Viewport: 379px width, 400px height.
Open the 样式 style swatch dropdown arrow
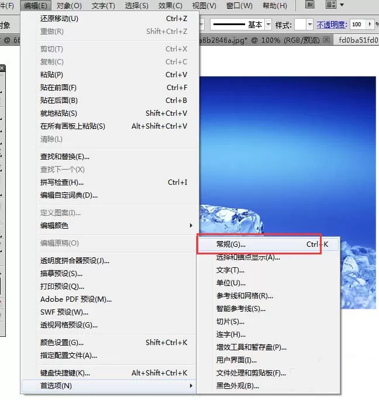tap(309, 25)
